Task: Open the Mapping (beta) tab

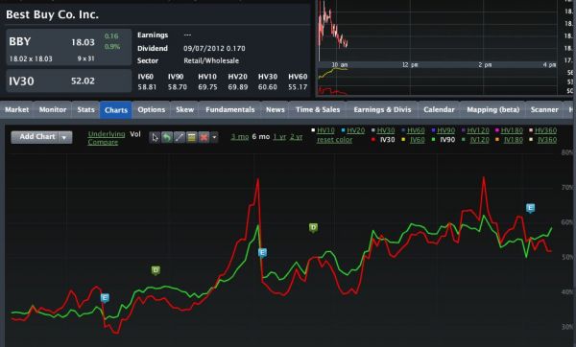Action: (493, 109)
